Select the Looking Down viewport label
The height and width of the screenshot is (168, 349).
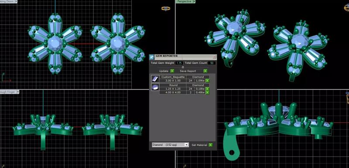click(7, 1)
